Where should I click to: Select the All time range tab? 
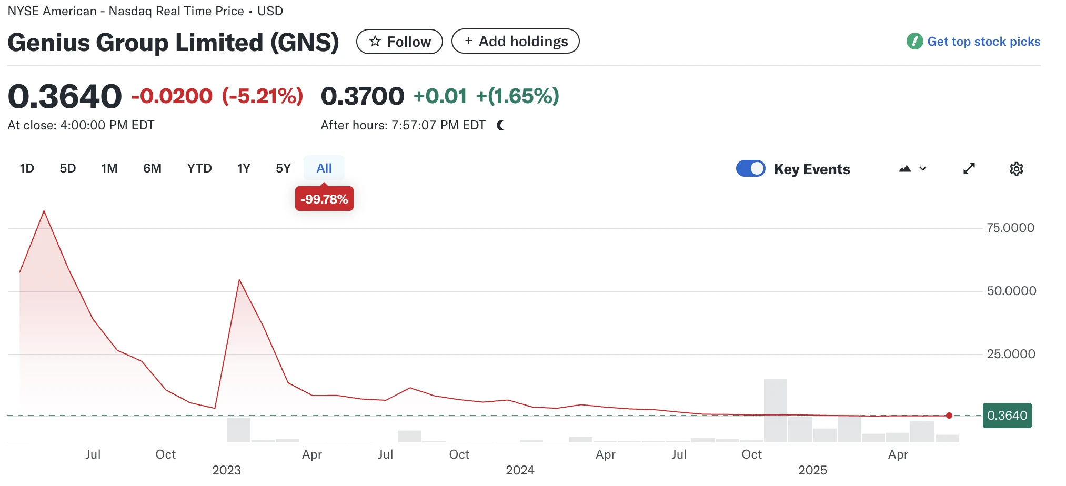coord(324,168)
